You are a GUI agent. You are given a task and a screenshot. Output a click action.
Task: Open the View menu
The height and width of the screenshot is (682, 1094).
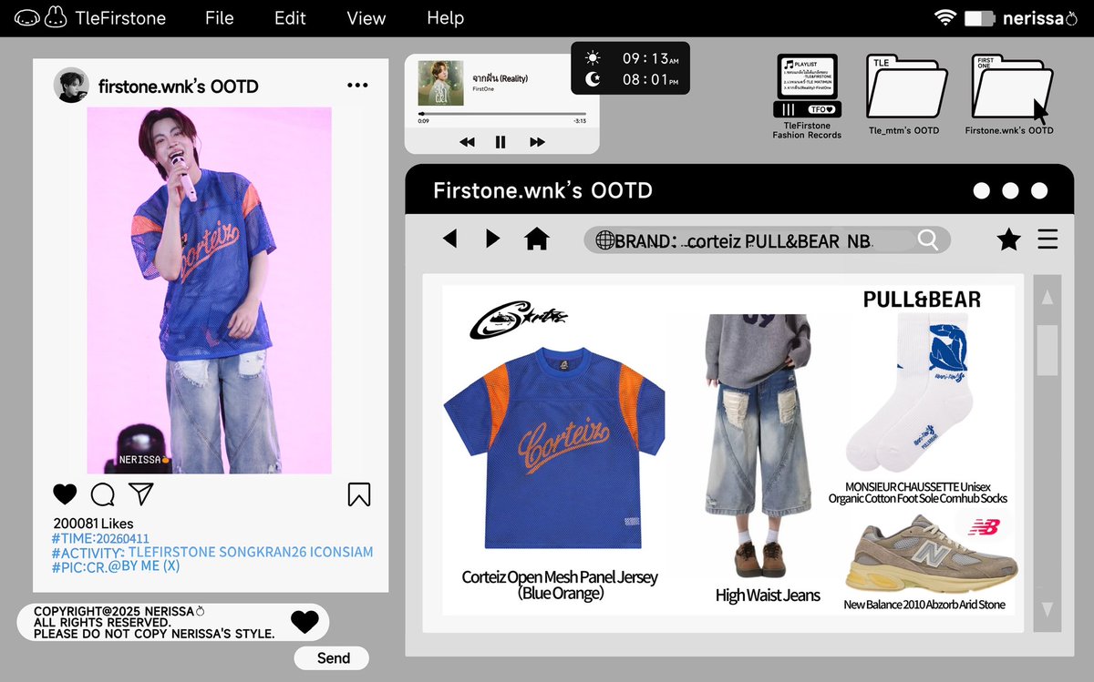point(366,18)
